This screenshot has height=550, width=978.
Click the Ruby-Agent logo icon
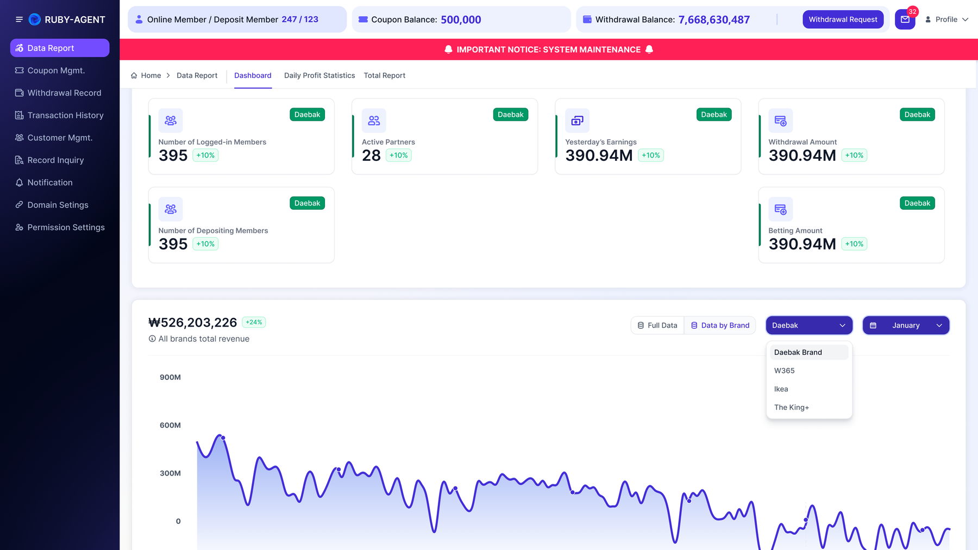35,20
